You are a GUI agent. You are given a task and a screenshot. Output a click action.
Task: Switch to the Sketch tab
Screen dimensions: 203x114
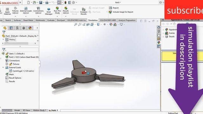pos(8,20)
